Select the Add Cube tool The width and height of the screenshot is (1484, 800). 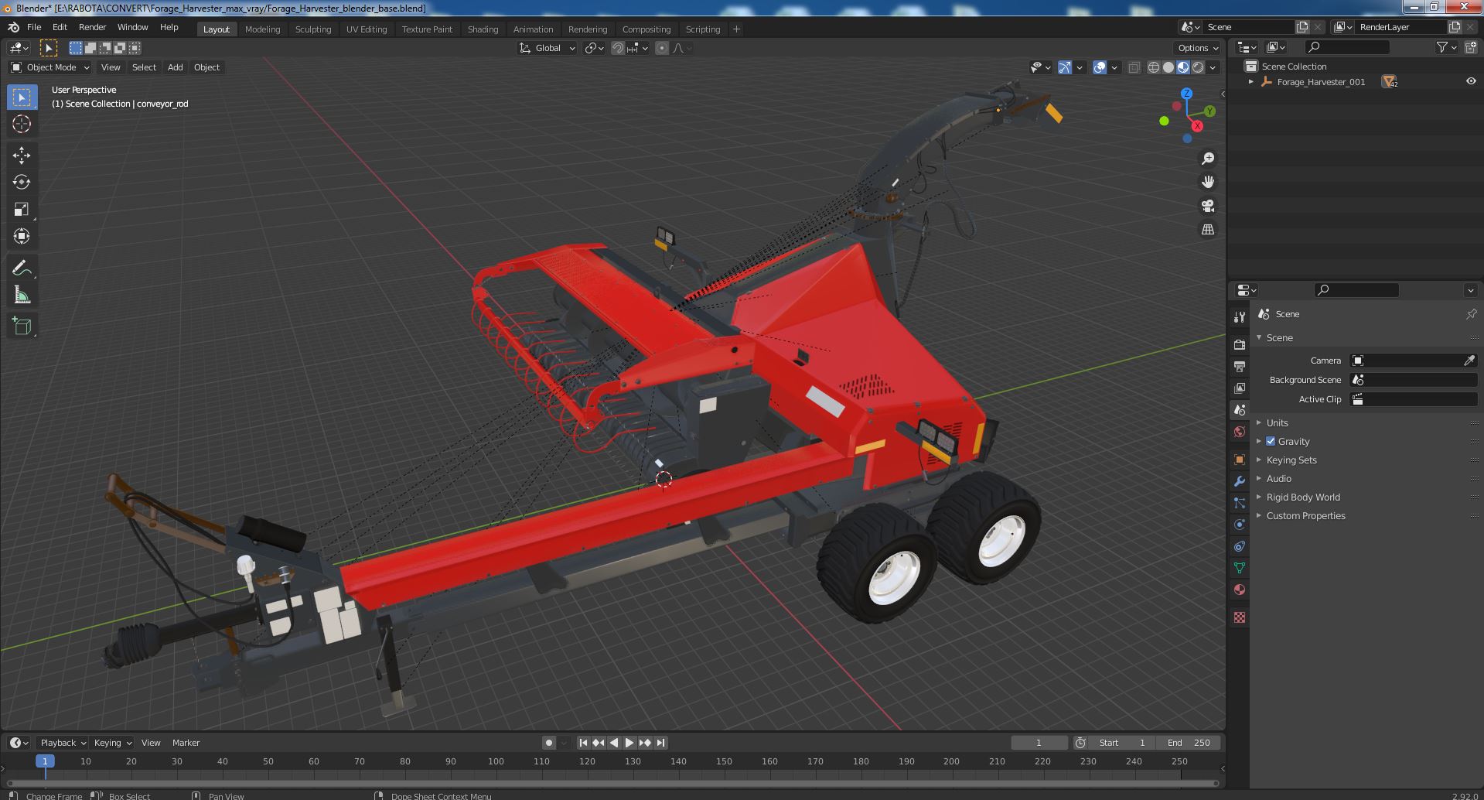(x=22, y=326)
